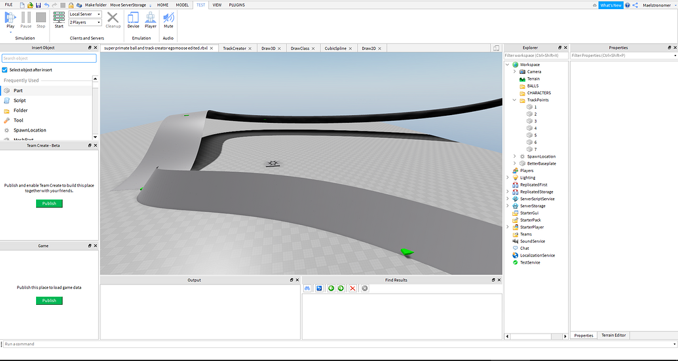This screenshot has height=361, width=678.
Task: Go to previous find result
Action: coord(331,288)
